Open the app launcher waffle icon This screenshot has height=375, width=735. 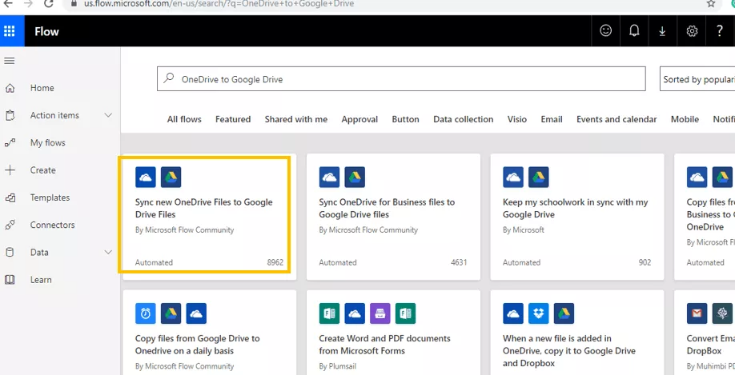(x=10, y=31)
